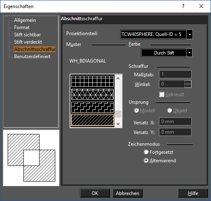Close the Eigenschaften dialog
Viewport: 211px width, 201px height.
click(x=201, y=6)
